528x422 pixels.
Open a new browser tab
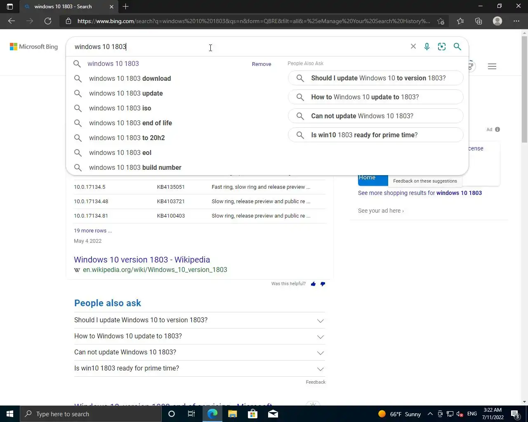[126, 7]
